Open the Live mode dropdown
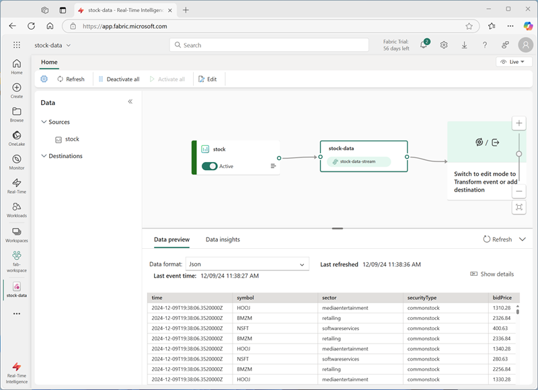 514,62
